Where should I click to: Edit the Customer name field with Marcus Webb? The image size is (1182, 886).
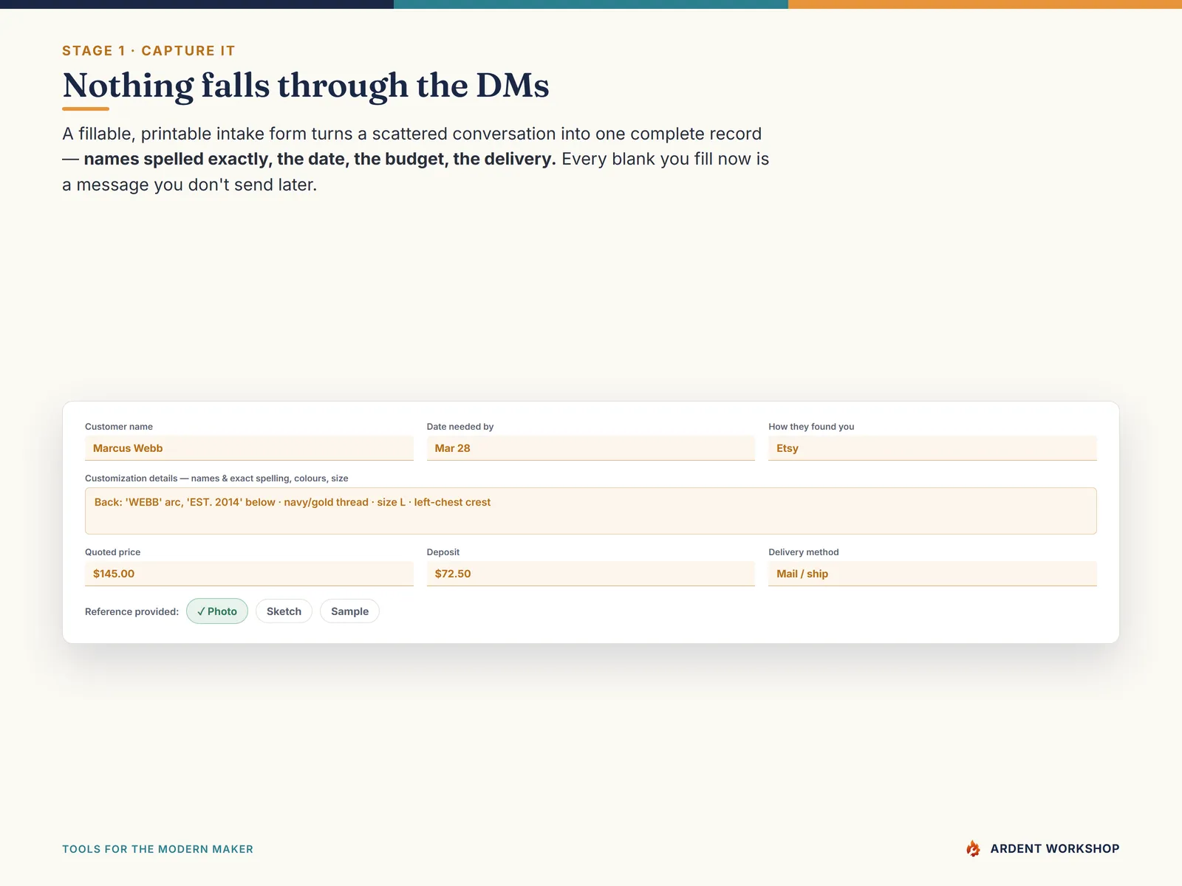point(249,448)
